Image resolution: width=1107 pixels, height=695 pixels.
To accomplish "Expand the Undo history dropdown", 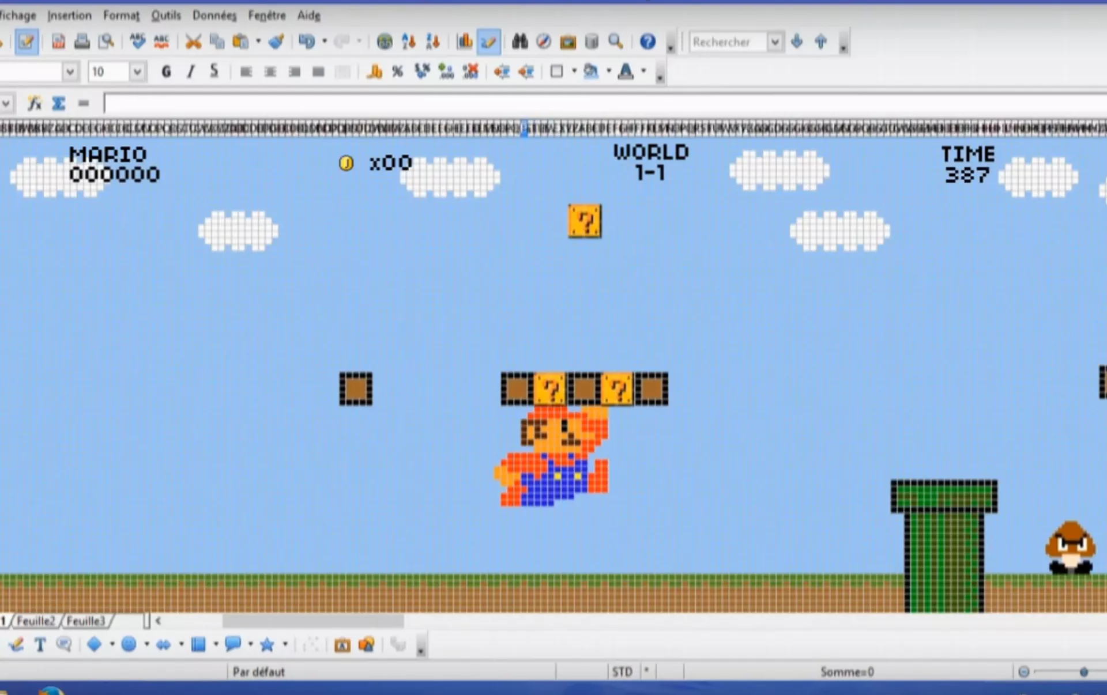I will pos(324,41).
